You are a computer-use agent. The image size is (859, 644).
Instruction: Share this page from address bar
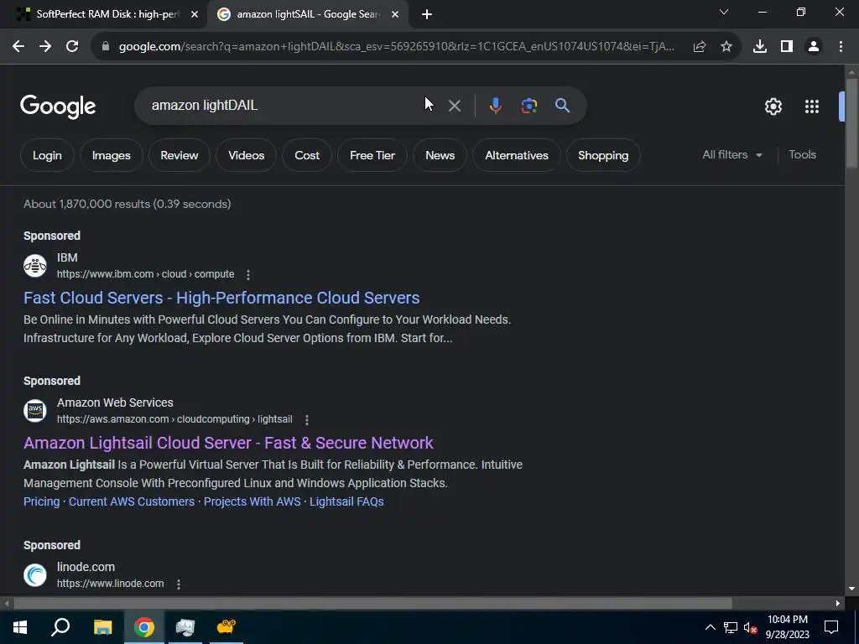(700, 47)
